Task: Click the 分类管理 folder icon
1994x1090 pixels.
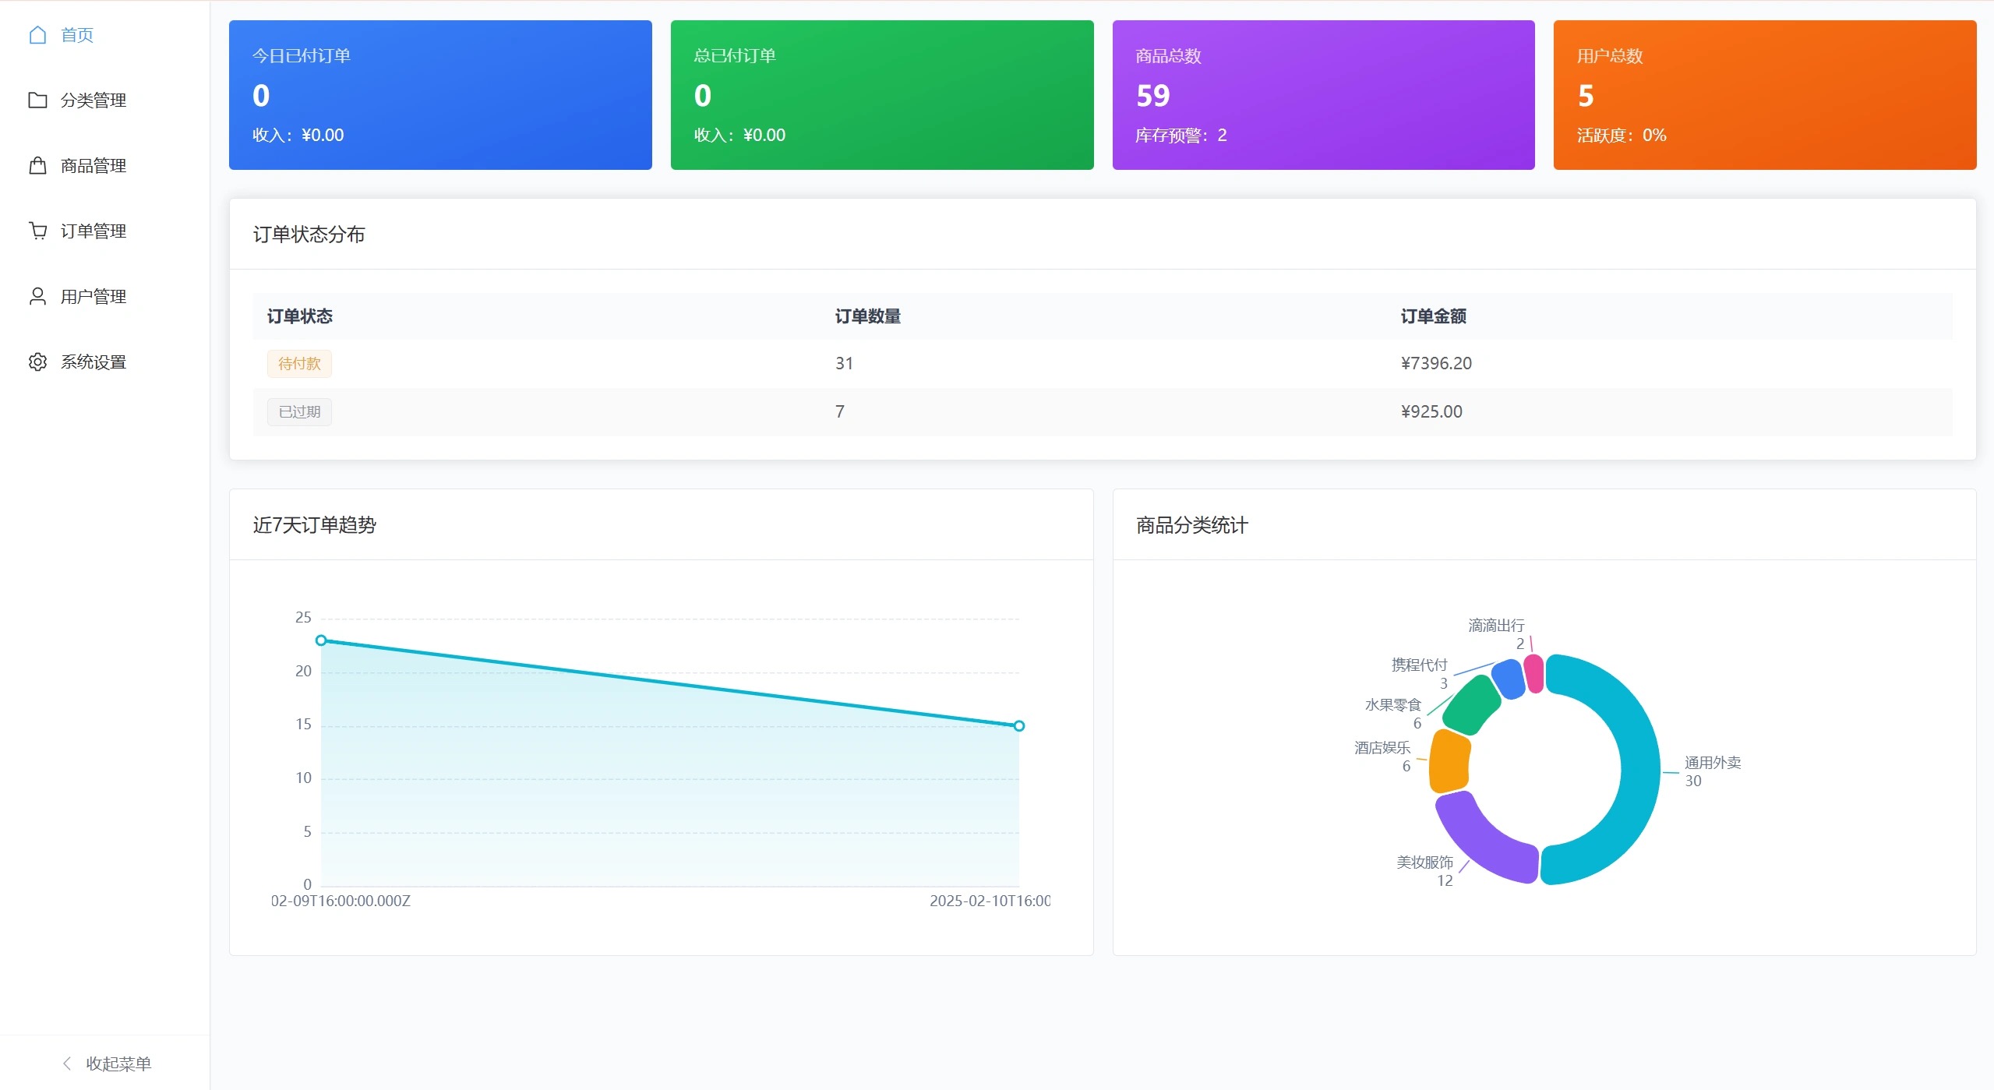Action: (x=37, y=100)
